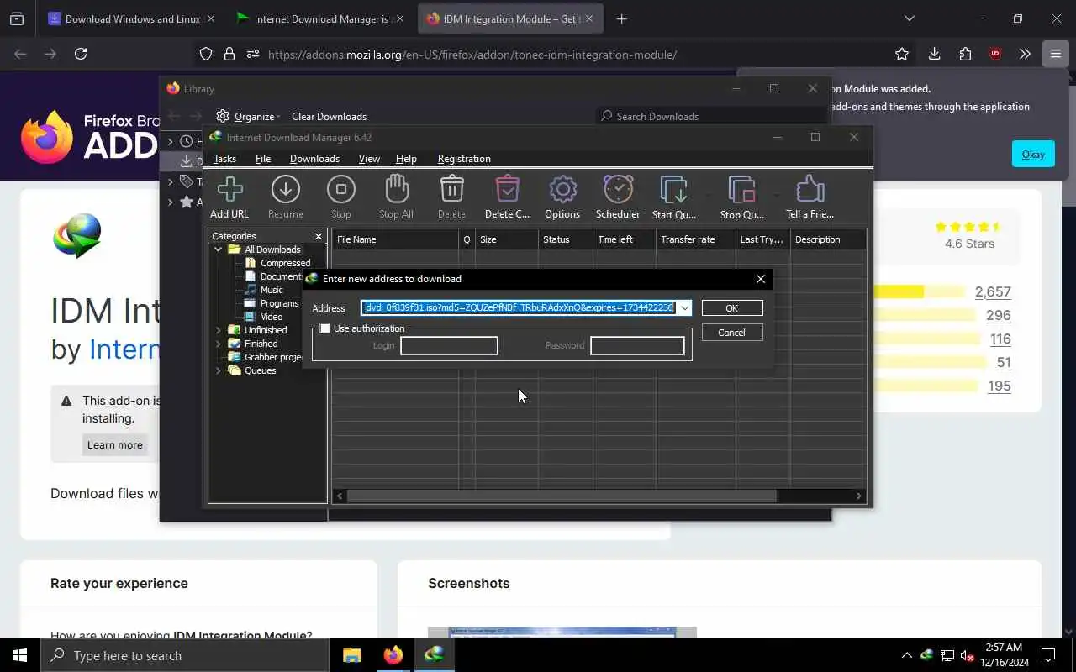Enable the Use authorization checkbox
The image size is (1076, 672).
point(325,328)
